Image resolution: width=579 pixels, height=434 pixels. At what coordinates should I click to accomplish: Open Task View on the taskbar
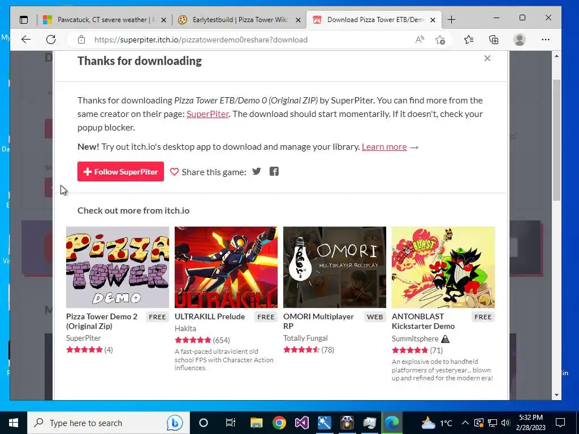231,423
